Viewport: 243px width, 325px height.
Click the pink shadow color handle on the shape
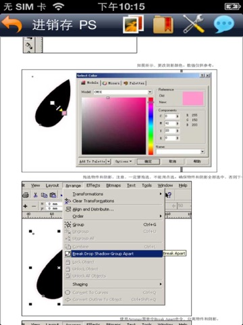point(64,112)
